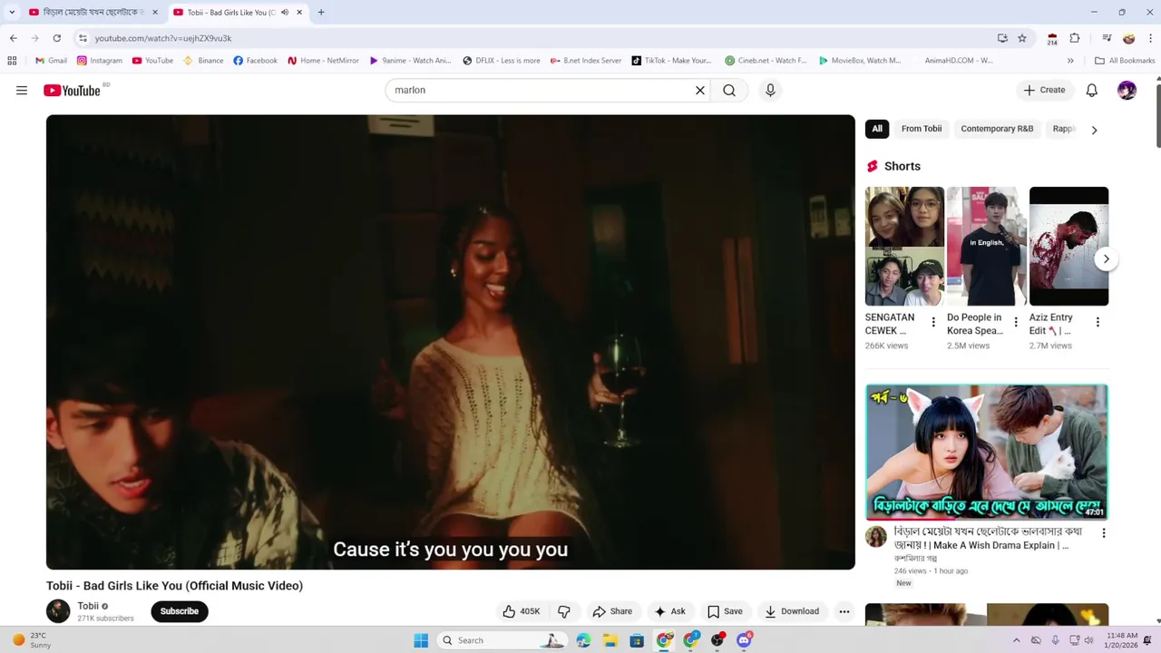
Task: Open options for SENGATAN CEWEK short
Action: click(933, 322)
